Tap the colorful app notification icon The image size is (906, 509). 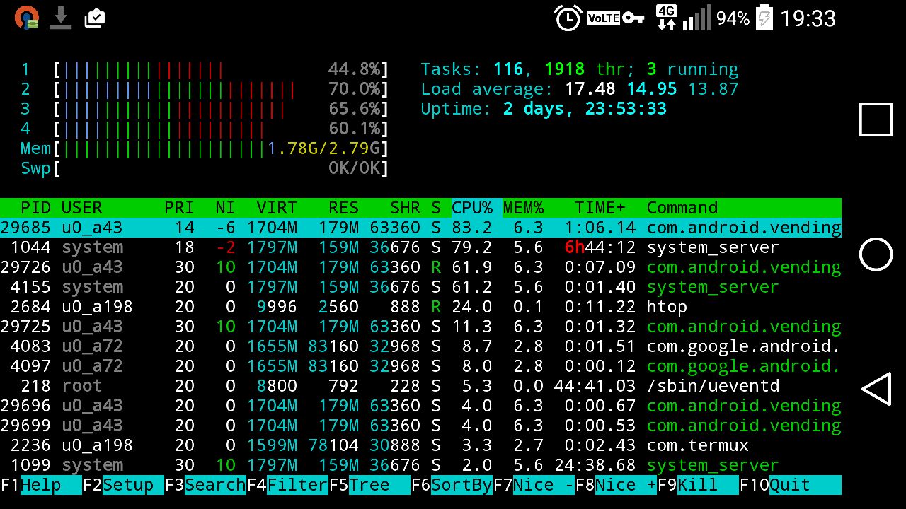pos(27,18)
